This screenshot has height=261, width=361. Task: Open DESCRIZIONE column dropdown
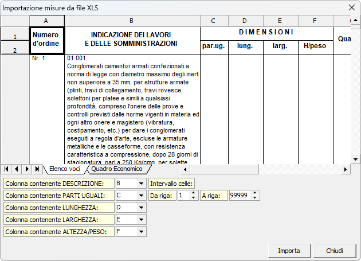coord(142,184)
